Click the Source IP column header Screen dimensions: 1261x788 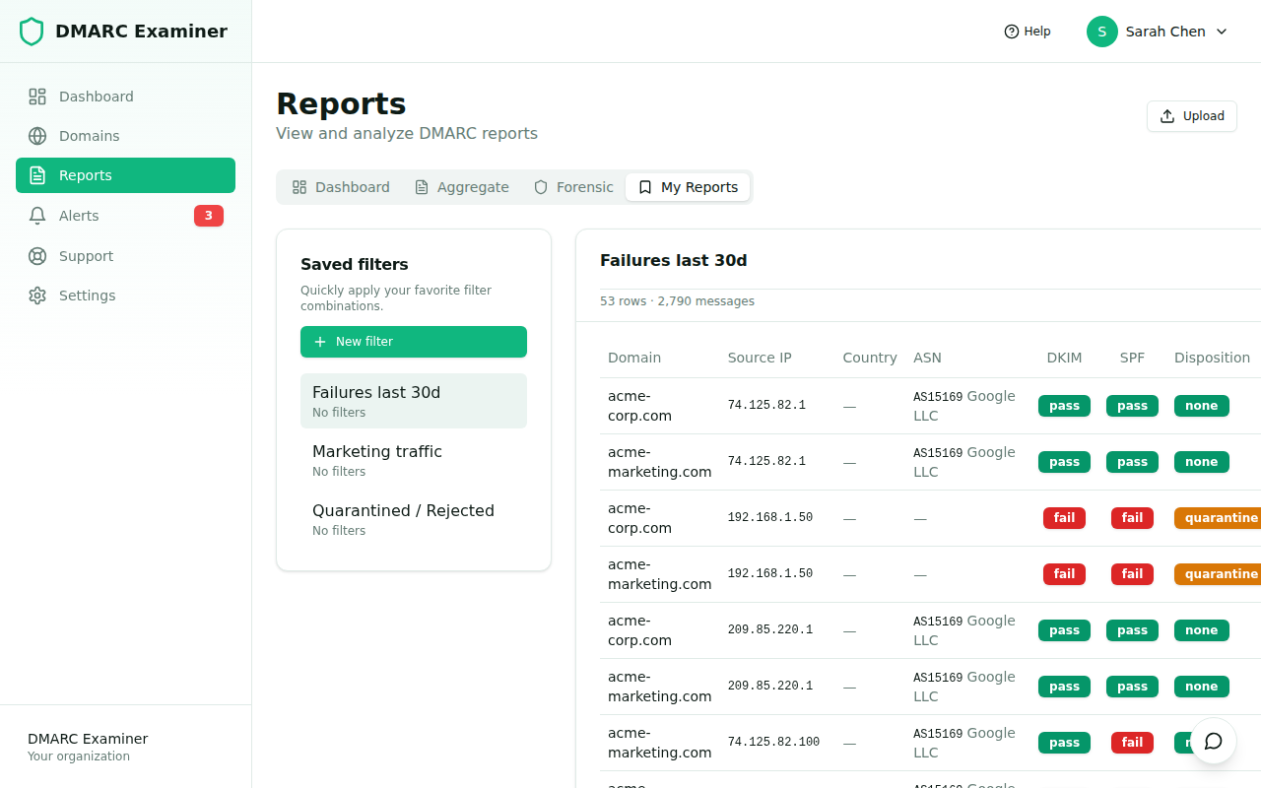pyautogui.click(x=760, y=358)
